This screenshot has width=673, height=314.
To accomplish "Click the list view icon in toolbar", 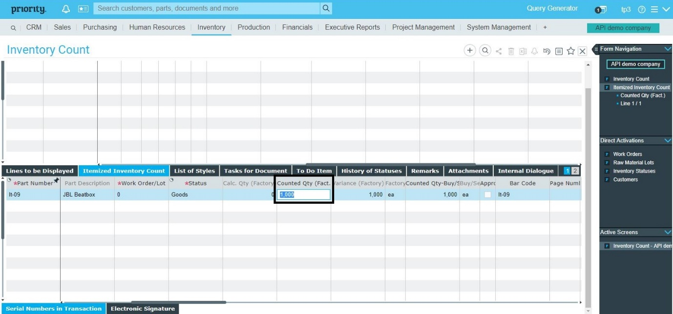I will (x=559, y=51).
